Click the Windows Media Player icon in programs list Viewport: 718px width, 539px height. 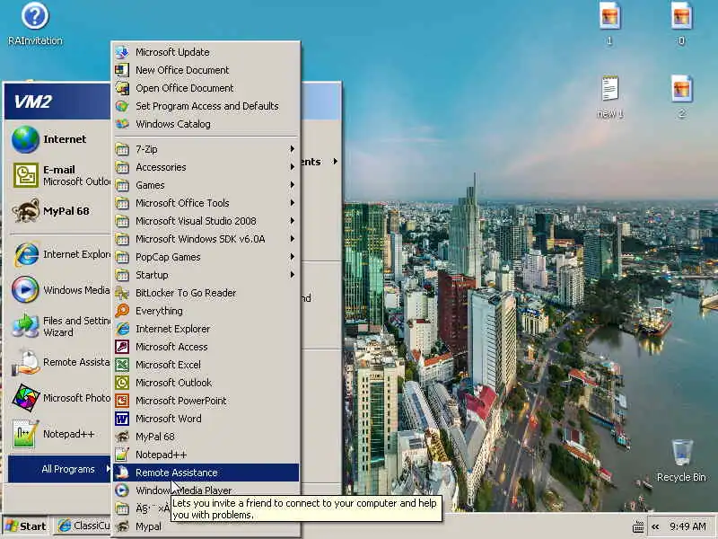(x=122, y=490)
